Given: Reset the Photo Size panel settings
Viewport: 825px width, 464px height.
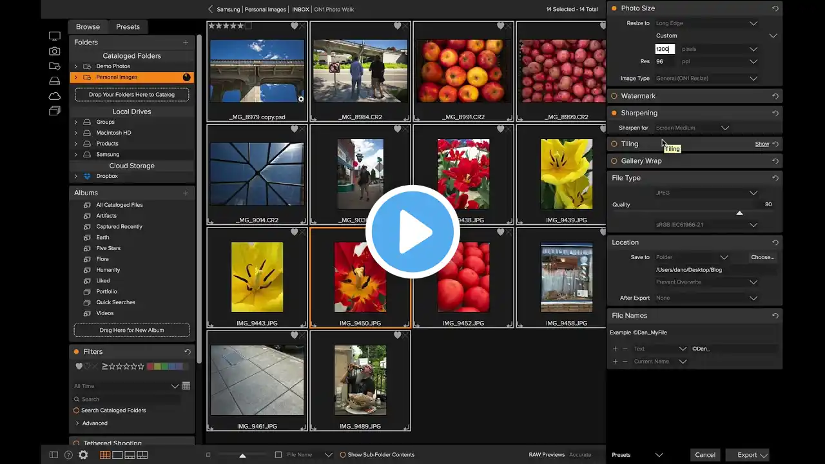Looking at the screenshot, I should 775,9.
